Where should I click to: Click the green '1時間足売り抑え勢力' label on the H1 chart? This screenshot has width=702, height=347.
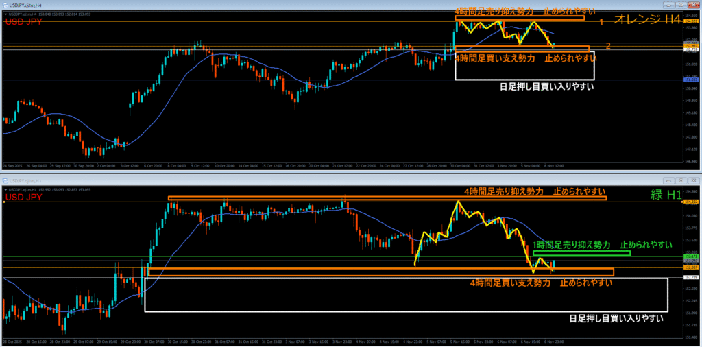tap(571, 245)
